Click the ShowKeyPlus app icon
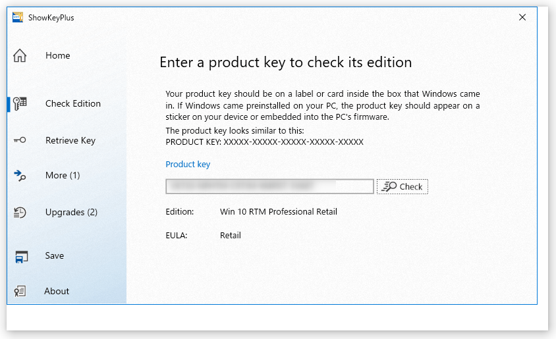The image size is (556, 339). click(18, 17)
